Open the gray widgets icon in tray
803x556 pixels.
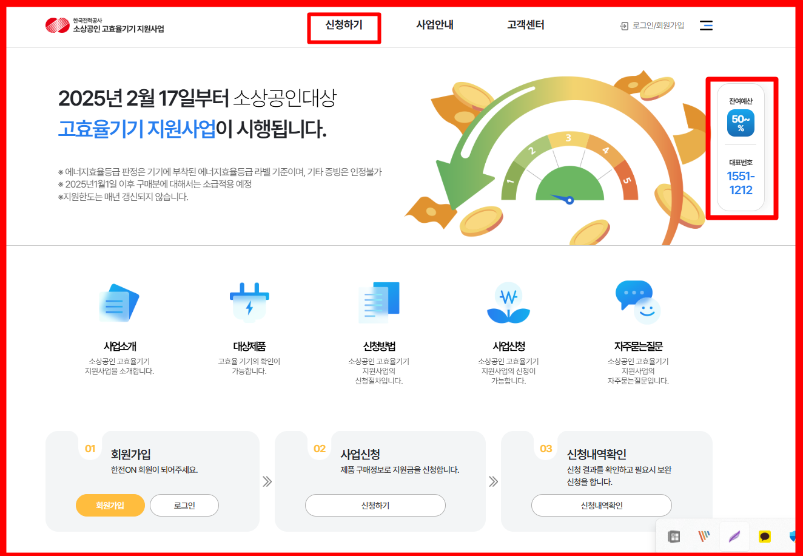(674, 537)
